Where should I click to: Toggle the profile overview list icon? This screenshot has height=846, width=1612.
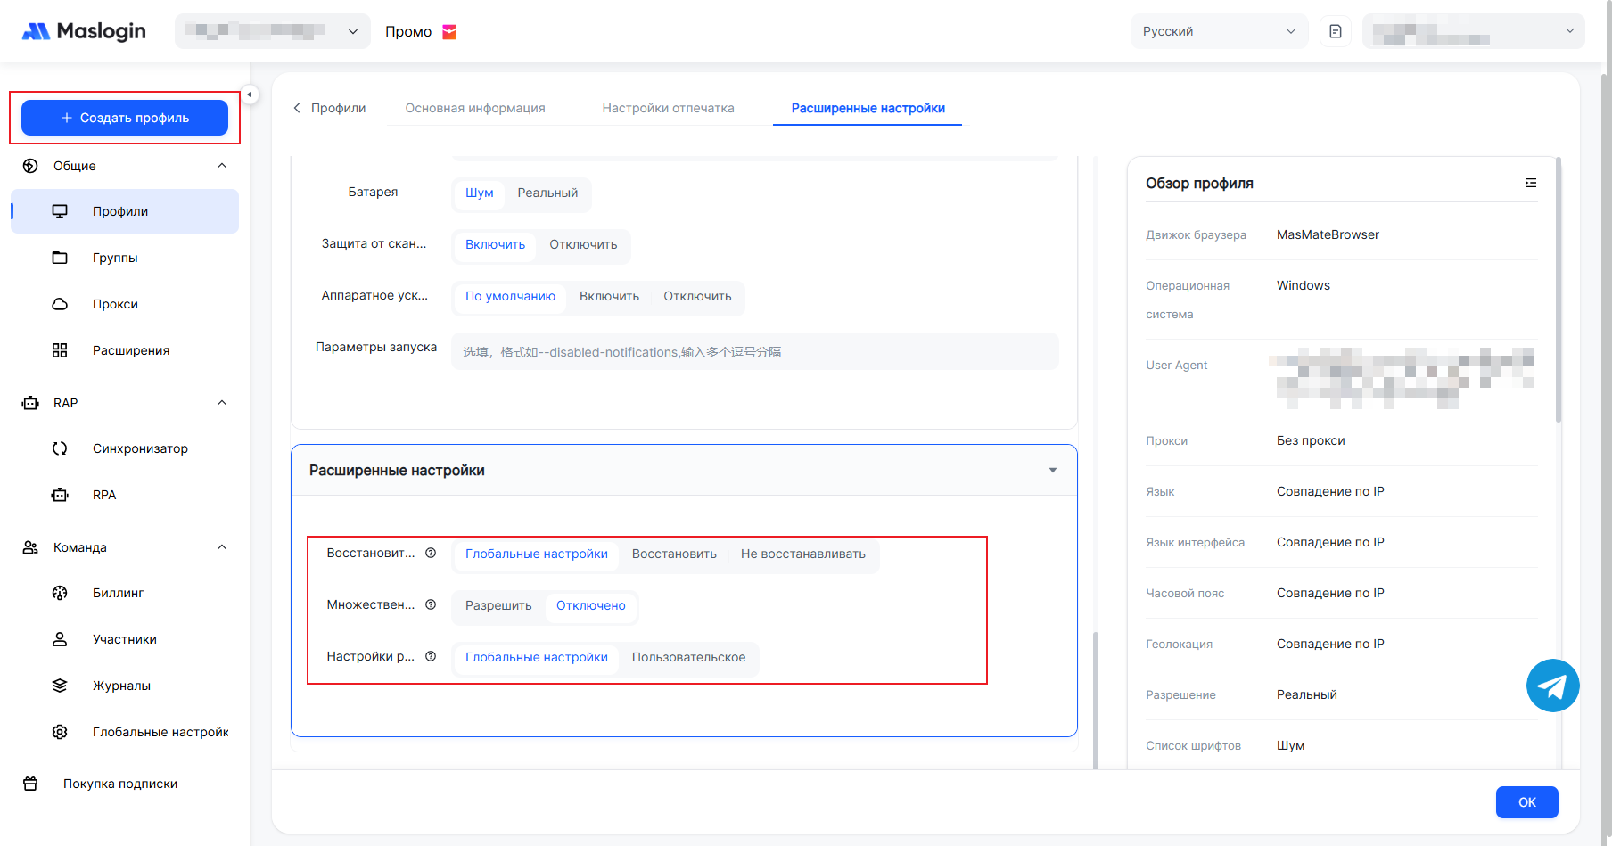click(1530, 183)
